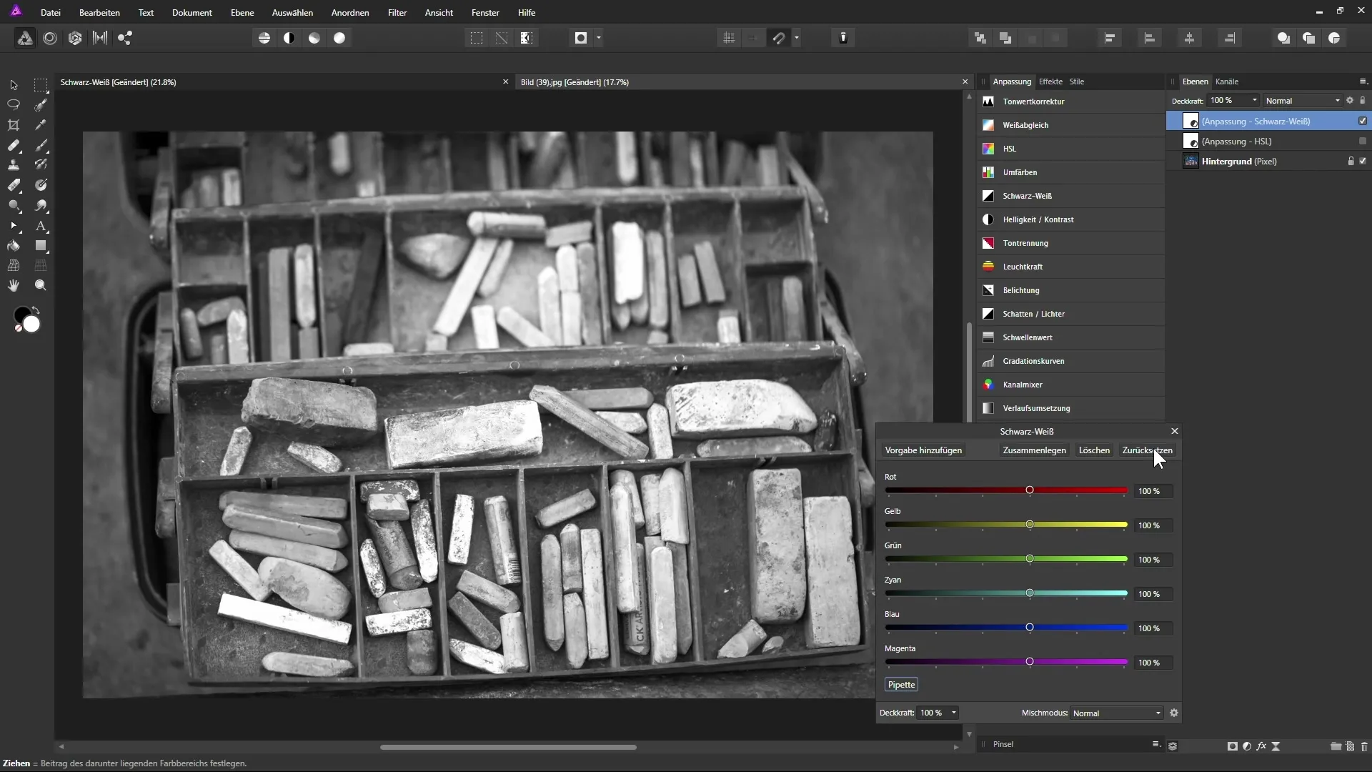Select the mesh warp tool
The width and height of the screenshot is (1372, 772).
point(14,266)
